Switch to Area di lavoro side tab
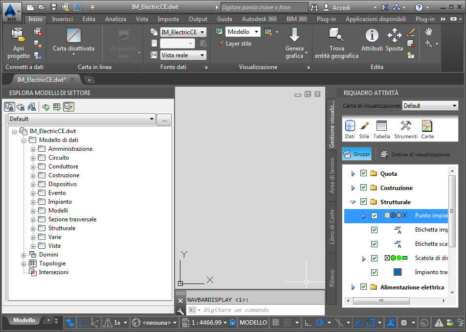466x332 pixels. [x=332, y=175]
